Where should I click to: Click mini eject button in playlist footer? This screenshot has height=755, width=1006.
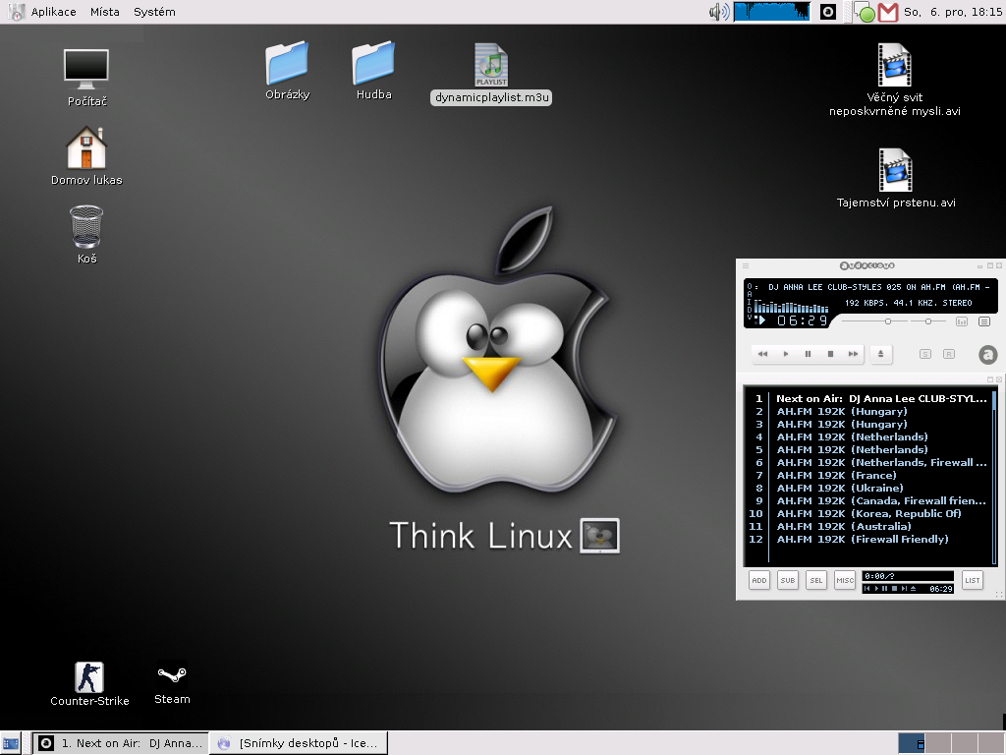913,589
